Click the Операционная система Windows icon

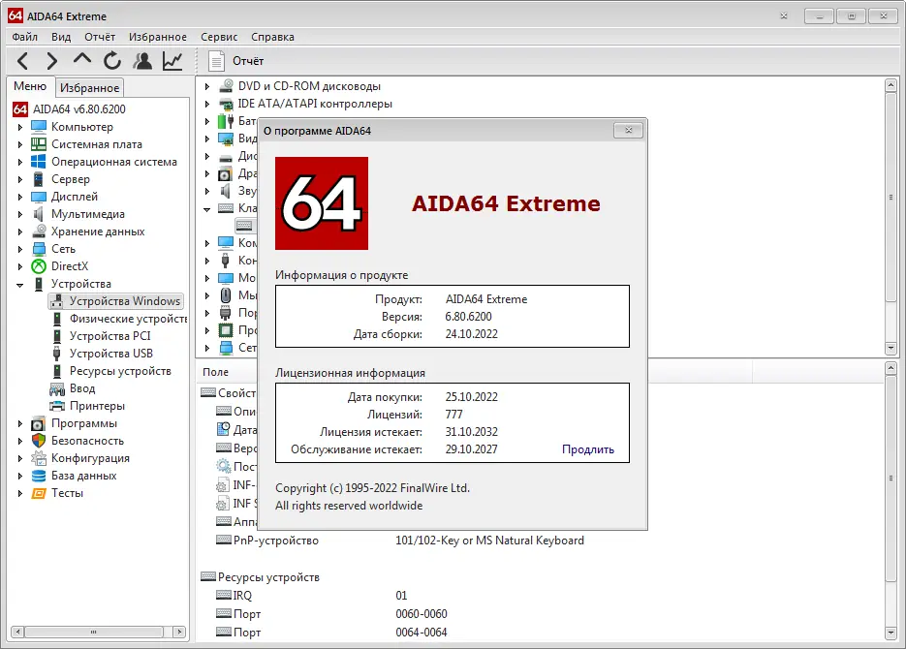(39, 161)
